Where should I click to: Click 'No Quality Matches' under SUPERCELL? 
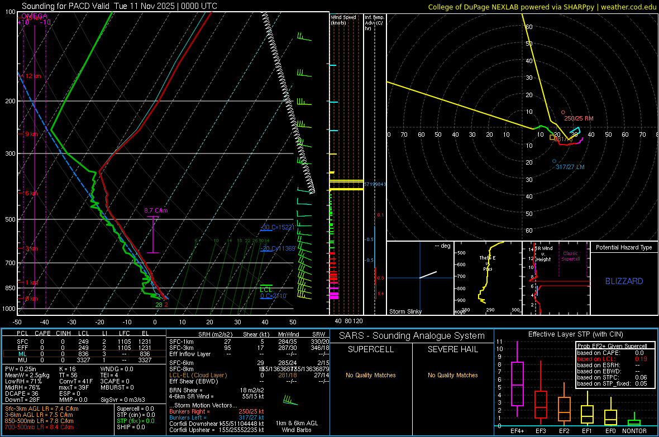371,375
